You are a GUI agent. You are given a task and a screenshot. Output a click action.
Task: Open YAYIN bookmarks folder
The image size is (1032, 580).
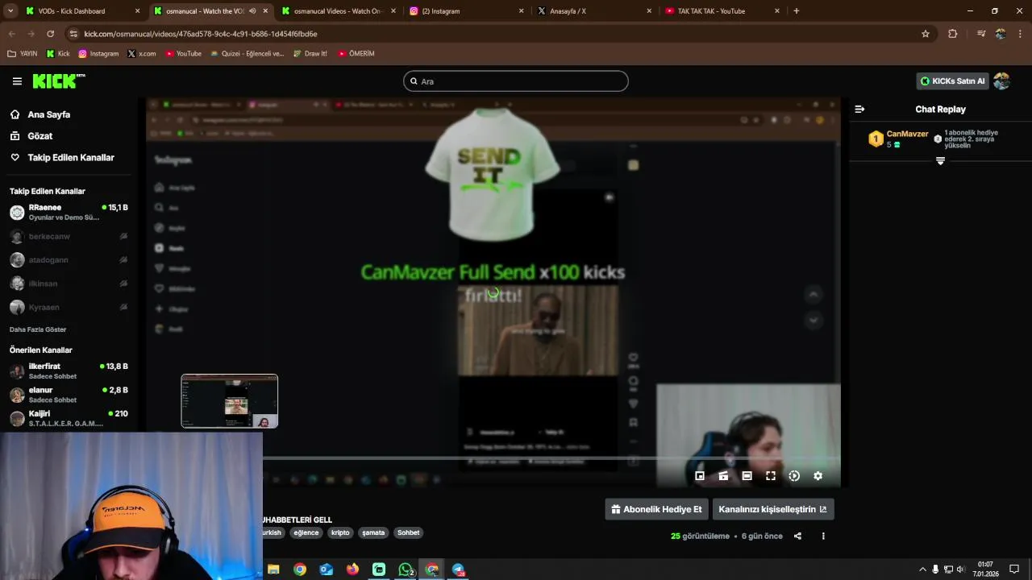[23, 54]
